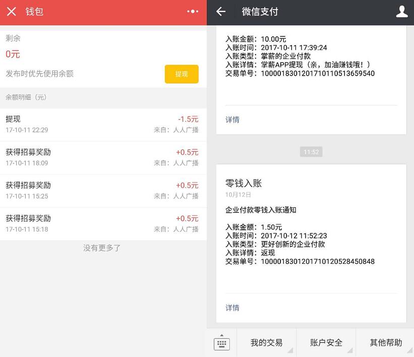Screen dimensions: 414x357
Task: Switch to keyboard input icon in bottom bar
Action: pos(221,343)
